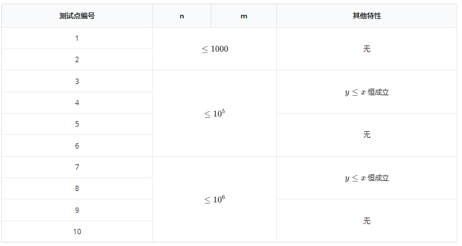Viewport: 462px width, 246px height.
Task: Select test point number 5
Action: pyautogui.click(x=77, y=124)
